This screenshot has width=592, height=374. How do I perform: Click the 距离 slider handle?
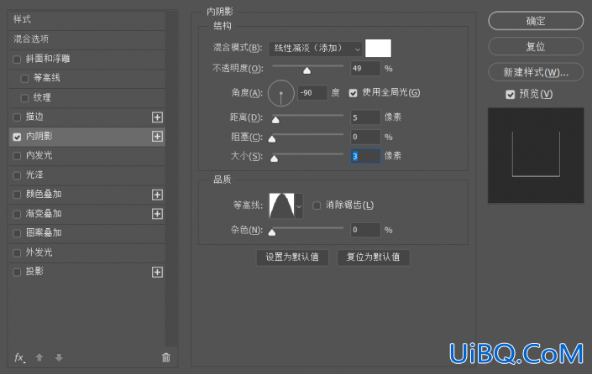coord(275,120)
